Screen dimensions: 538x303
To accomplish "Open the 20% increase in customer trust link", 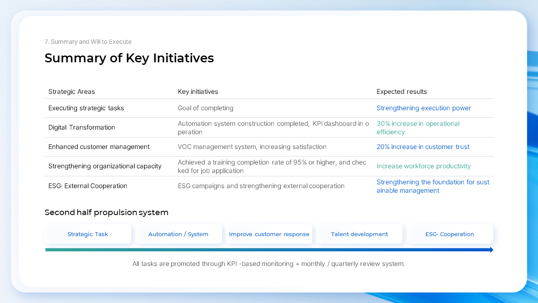I will point(423,146).
